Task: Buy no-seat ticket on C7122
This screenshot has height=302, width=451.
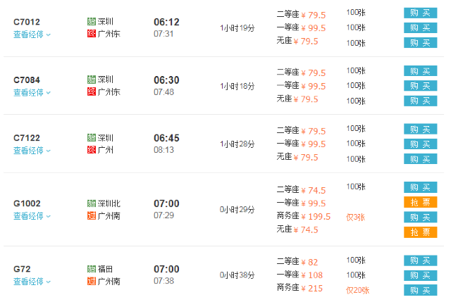Action: pyautogui.click(x=420, y=158)
